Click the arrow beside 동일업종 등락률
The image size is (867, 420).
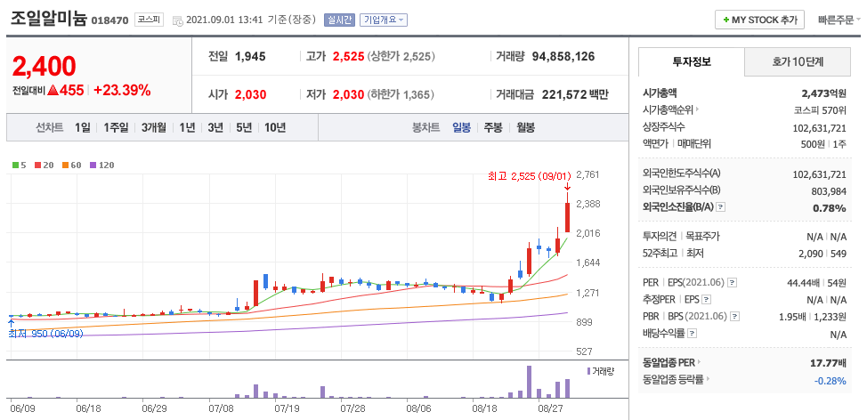click(x=707, y=379)
